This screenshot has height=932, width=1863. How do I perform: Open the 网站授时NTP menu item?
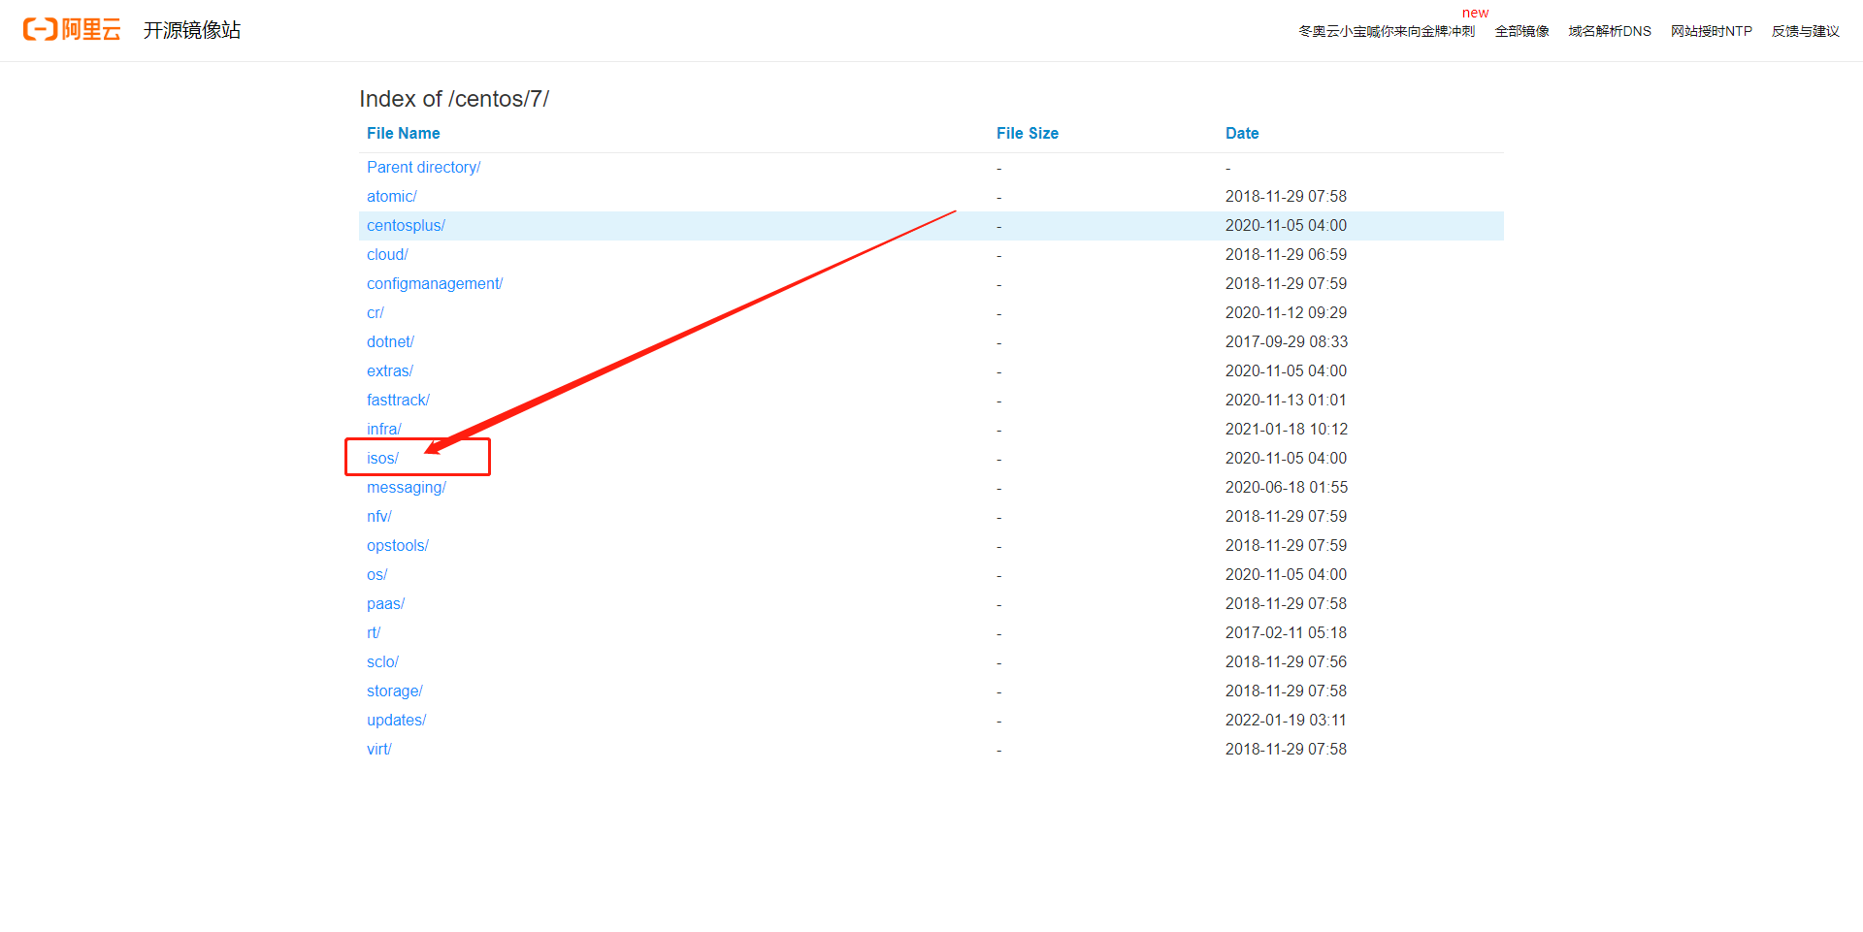tap(1712, 31)
